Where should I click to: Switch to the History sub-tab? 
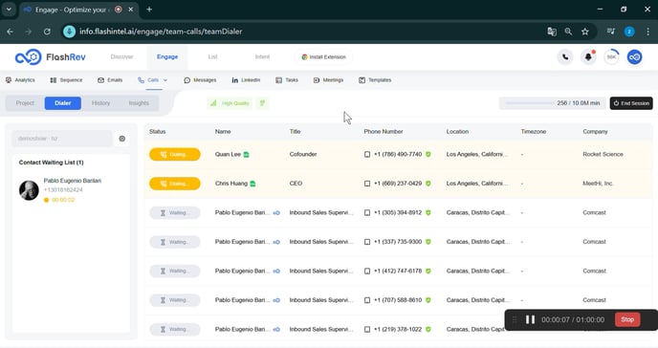point(100,103)
